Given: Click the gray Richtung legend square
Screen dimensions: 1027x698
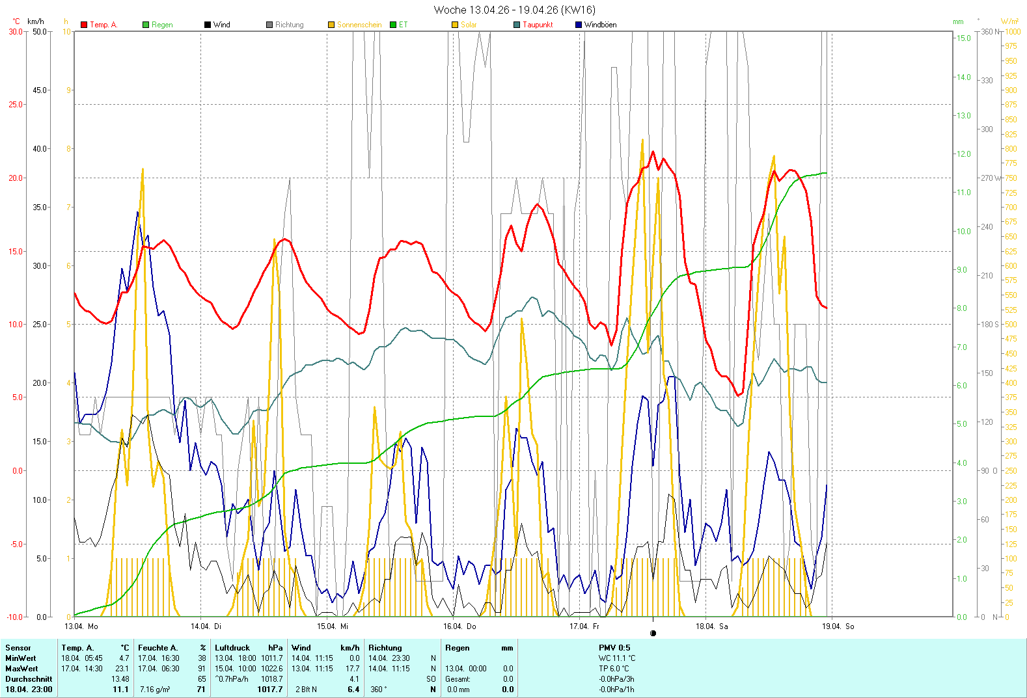Looking at the screenshot, I should coord(269,25).
